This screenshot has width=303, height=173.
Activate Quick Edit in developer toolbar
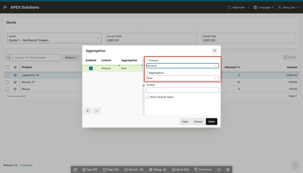click(180, 169)
